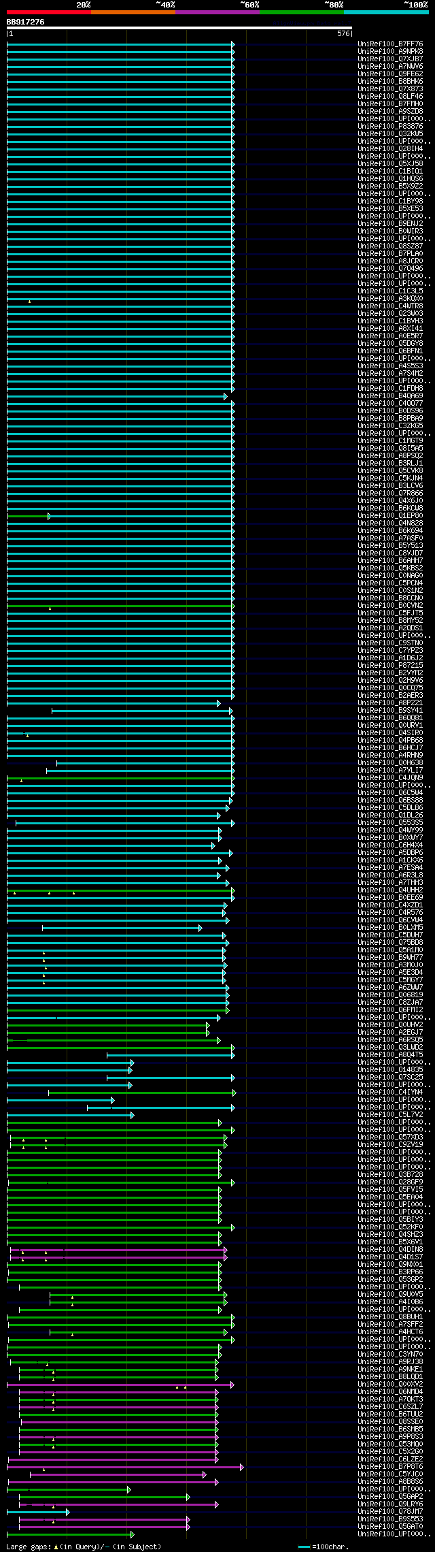Screen dimensions: 435x1552
Task: Select label UniRef100_C1BIQ1
Action: tap(390, 171)
